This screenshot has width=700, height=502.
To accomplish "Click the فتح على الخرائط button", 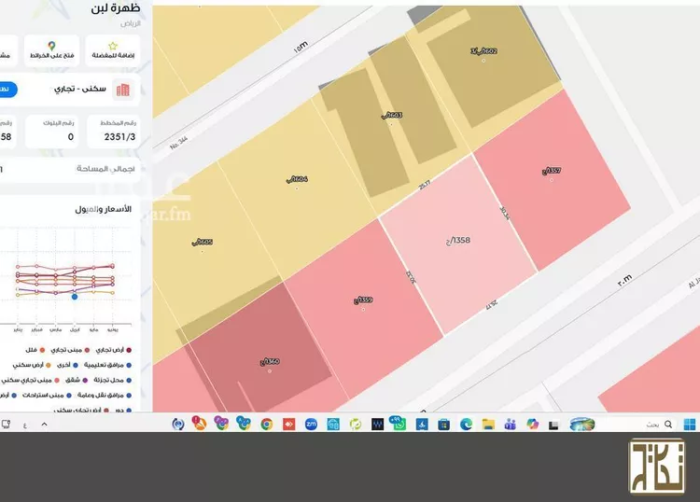I will [x=51, y=51].
